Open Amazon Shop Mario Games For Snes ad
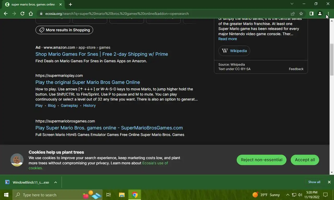334x200 pixels. coord(102,54)
